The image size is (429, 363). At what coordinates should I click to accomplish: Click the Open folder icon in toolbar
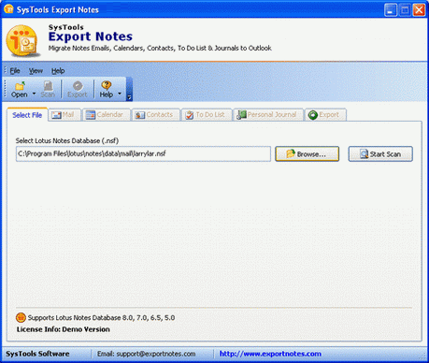click(x=20, y=85)
